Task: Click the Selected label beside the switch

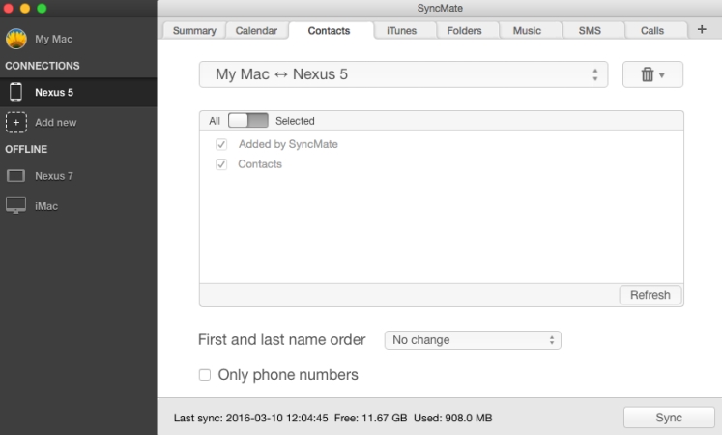Action: [295, 121]
